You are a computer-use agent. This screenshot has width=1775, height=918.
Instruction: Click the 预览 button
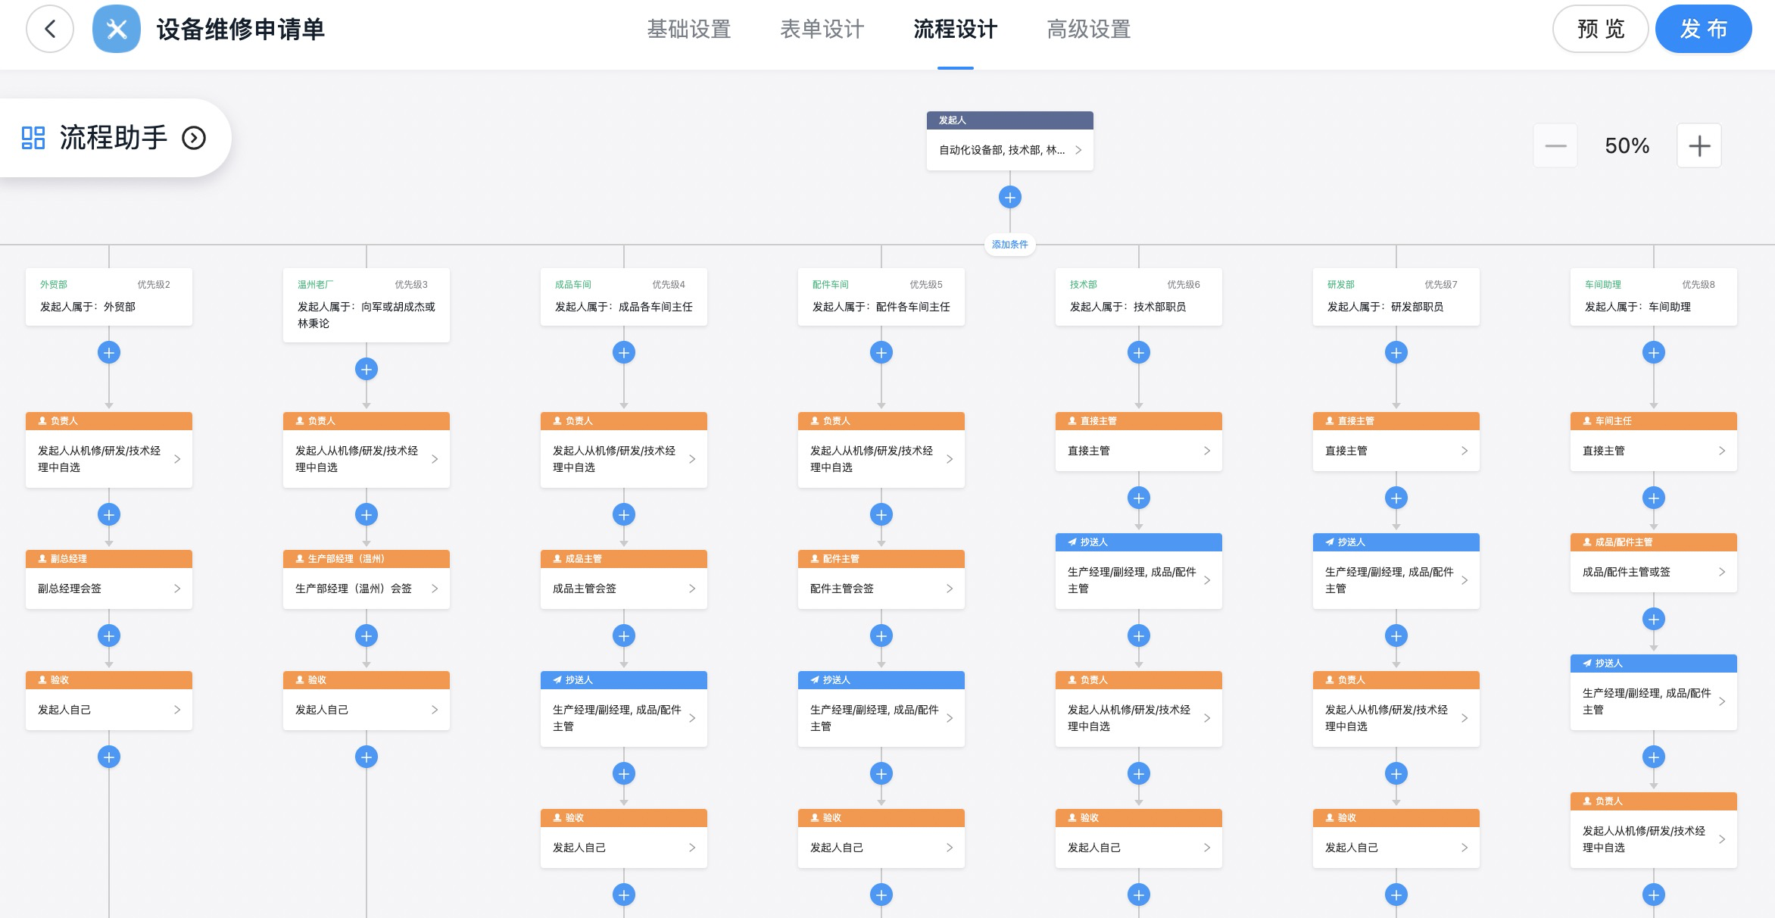click(1600, 30)
